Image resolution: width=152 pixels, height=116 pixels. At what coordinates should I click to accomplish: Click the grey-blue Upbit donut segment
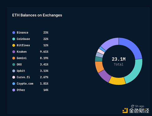pos(100,55)
